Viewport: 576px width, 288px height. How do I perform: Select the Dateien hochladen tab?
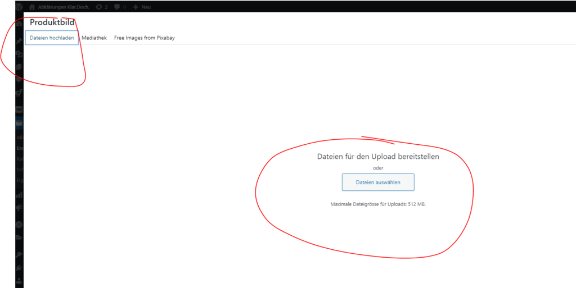pos(52,38)
